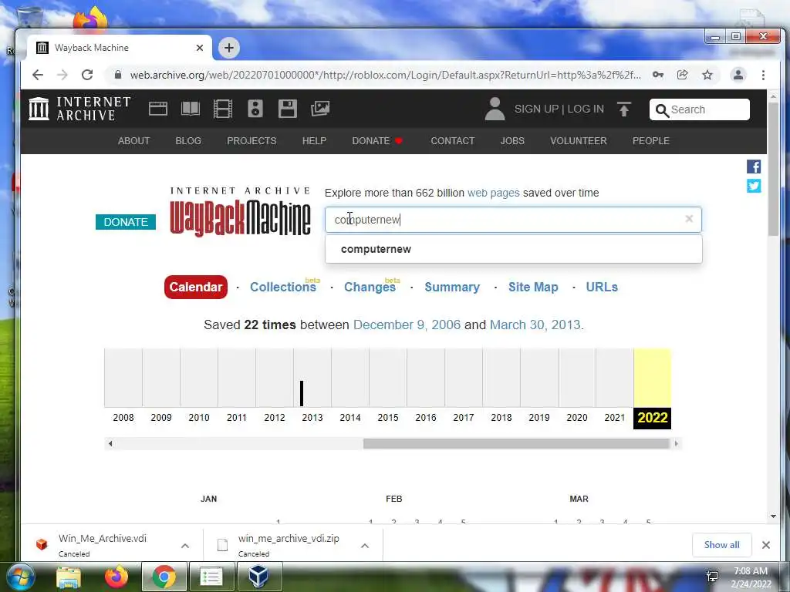
Task: Click the LOG IN link
Action: tap(586, 109)
